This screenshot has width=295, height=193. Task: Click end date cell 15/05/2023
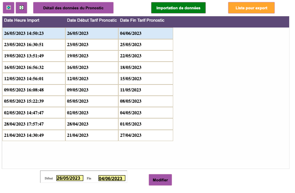(x=146, y=79)
